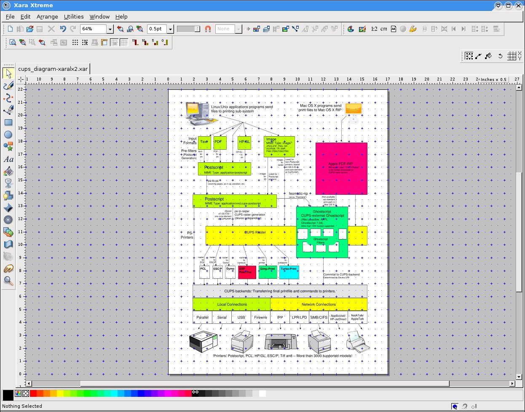Click the zoom to 100% icon
This screenshot has height=412, width=525.
pyautogui.click(x=130, y=29)
